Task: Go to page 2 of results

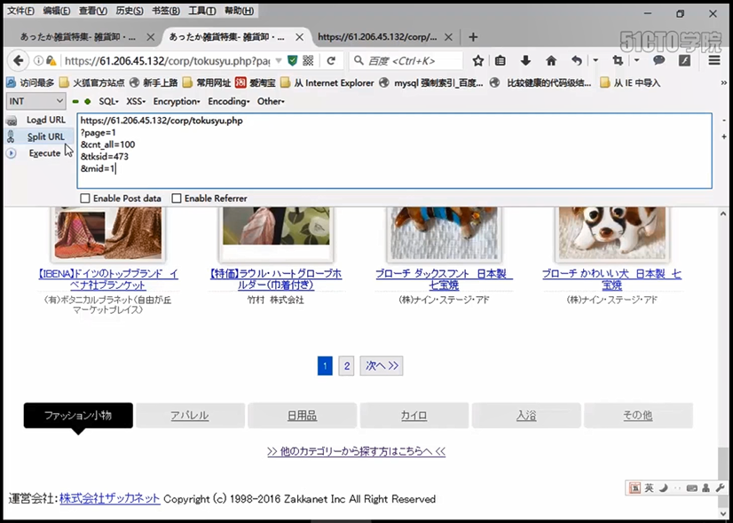Action: click(x=346, y=365)
